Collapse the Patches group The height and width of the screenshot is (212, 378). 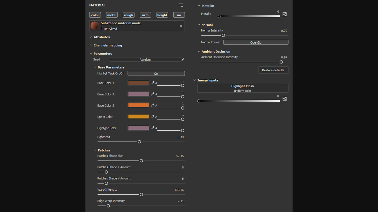[x=95, y=150]
